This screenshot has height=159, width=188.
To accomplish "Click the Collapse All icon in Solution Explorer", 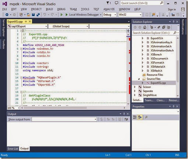I will pyautogui.click(x=164, y=27).
